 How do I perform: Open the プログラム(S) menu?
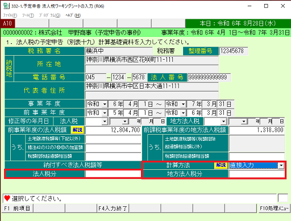point(49,15)
